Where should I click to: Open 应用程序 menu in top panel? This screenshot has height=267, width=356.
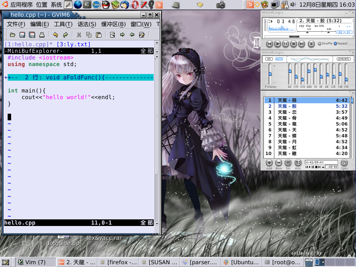21,5
